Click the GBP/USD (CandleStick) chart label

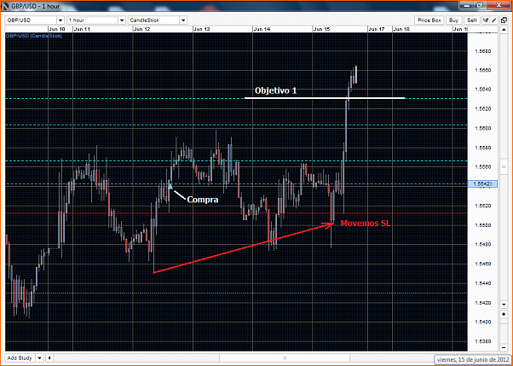tap(34, 35)
